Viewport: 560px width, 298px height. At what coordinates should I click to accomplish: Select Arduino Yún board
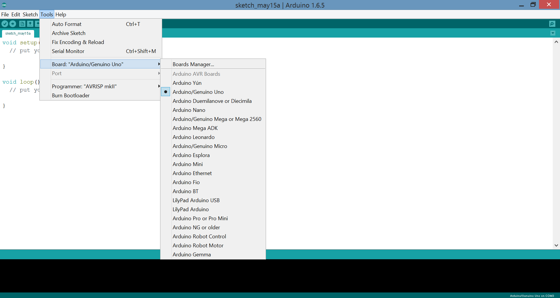(213, 83)
